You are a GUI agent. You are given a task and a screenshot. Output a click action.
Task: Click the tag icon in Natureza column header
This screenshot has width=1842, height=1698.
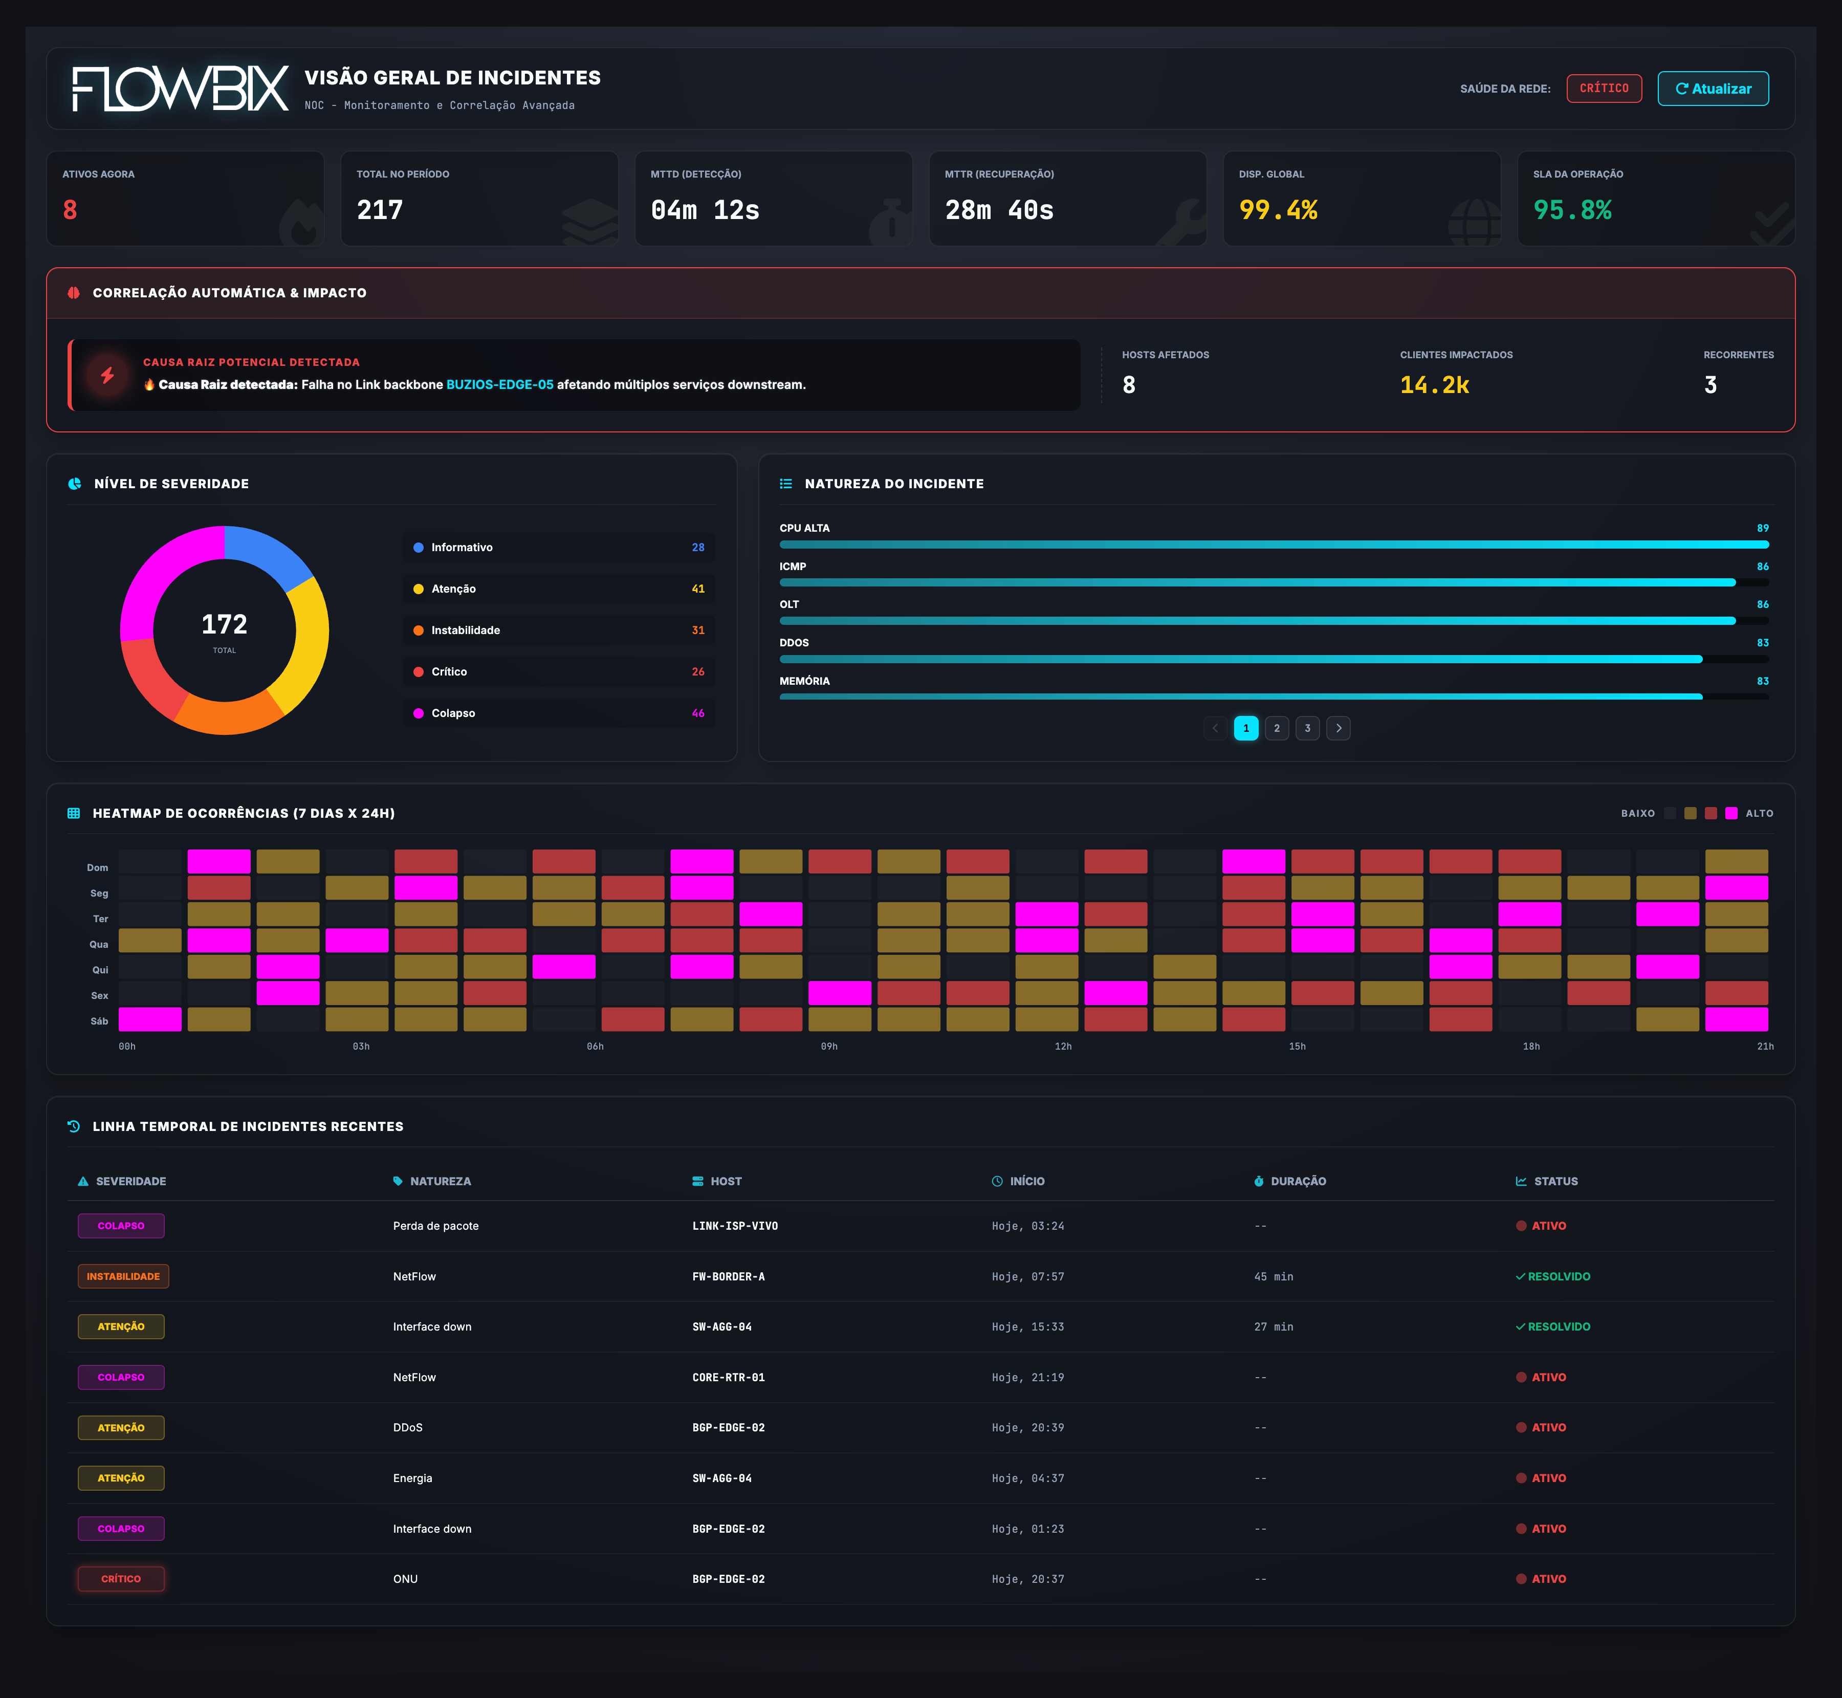click(x=398, y=1182)
